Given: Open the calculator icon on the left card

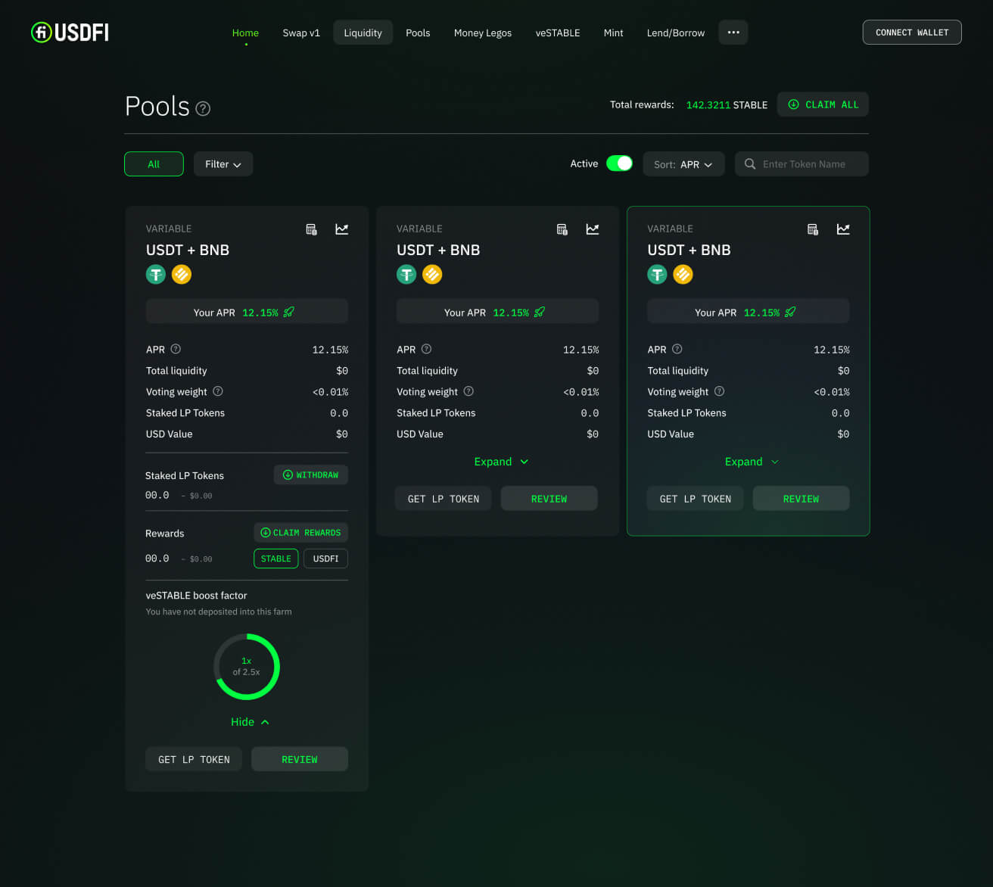Looking at the screenshot, I should click(x=311, y=229).
